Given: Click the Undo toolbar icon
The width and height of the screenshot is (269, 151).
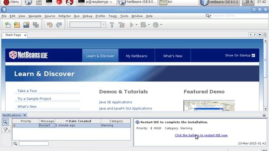Looking at the screenshot, I should point(50,25).
